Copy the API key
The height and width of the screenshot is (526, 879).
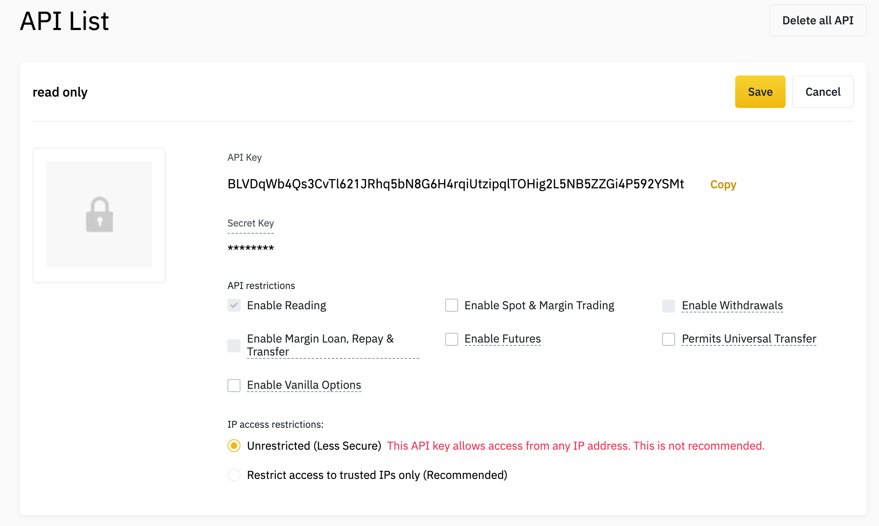pyautogui.click(x=723, y=185)
